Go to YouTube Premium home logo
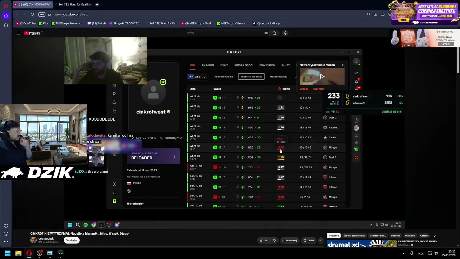This screenshot has width=460, height=259. point(33,33)
